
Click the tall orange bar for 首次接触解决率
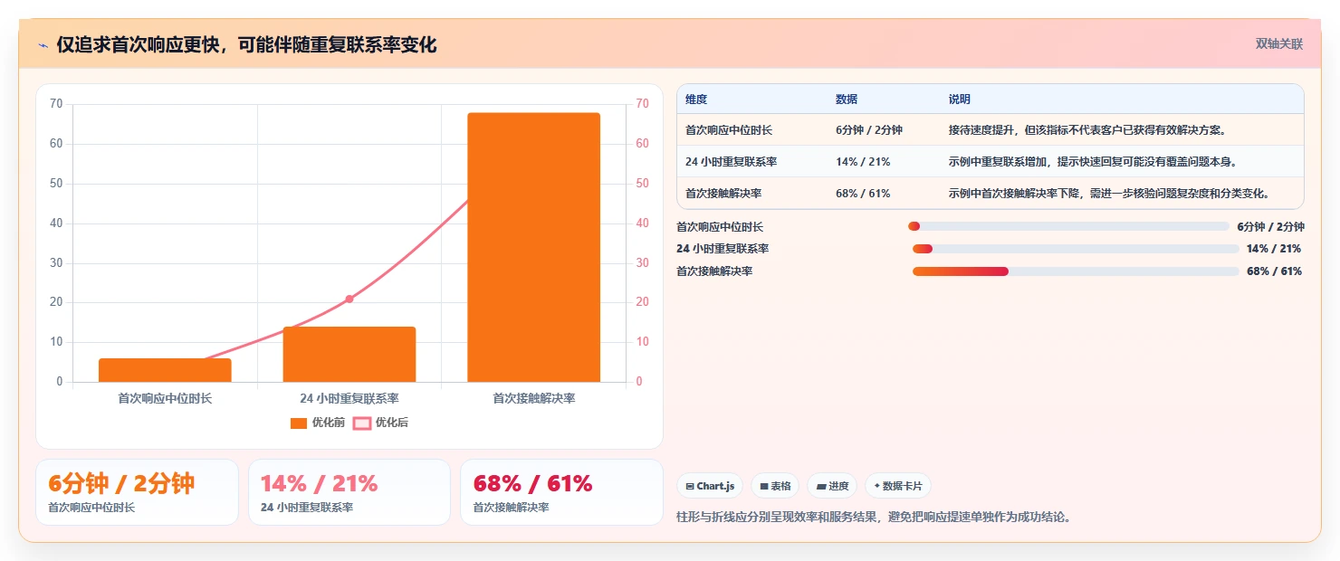point(534,247)
